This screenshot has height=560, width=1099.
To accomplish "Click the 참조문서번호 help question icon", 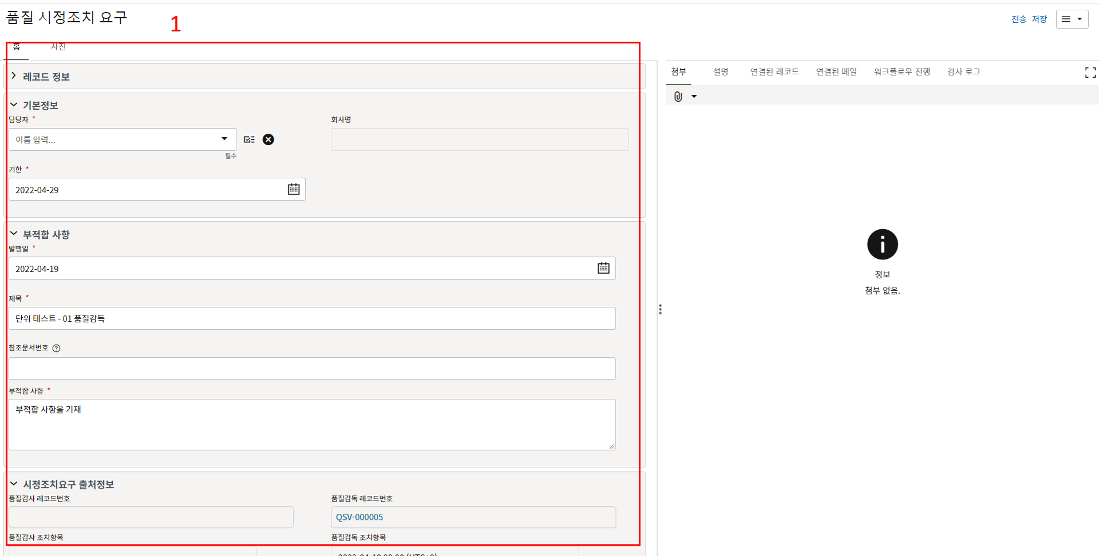I will pyautogui.click(x=56, y=348).
